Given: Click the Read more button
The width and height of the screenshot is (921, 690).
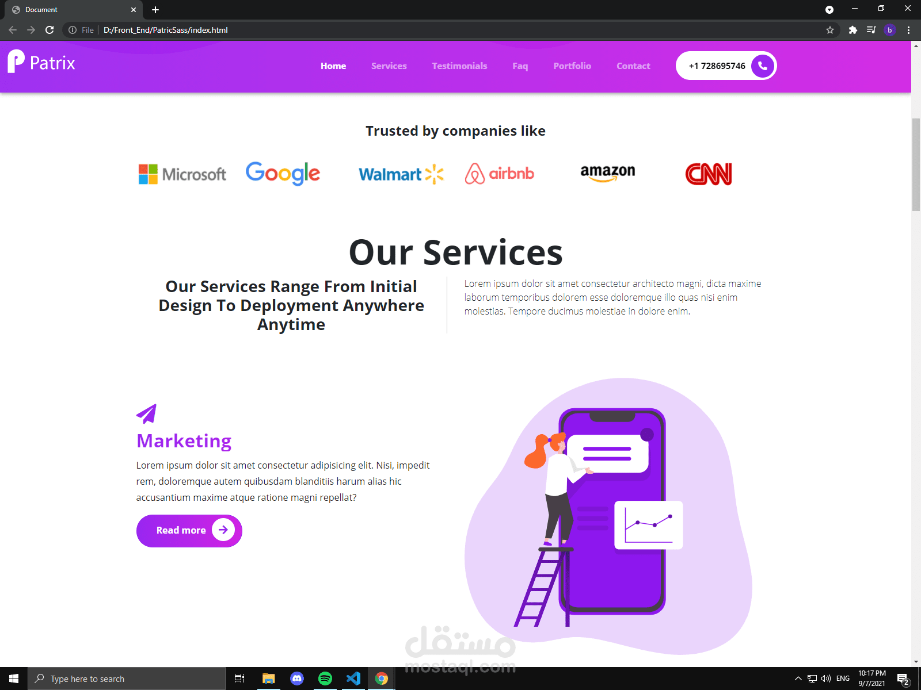Looking at the screenshot, I should pyautogui.click(x=189, y=530).
